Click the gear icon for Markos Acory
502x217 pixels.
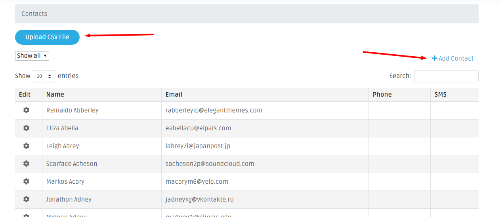26,181
